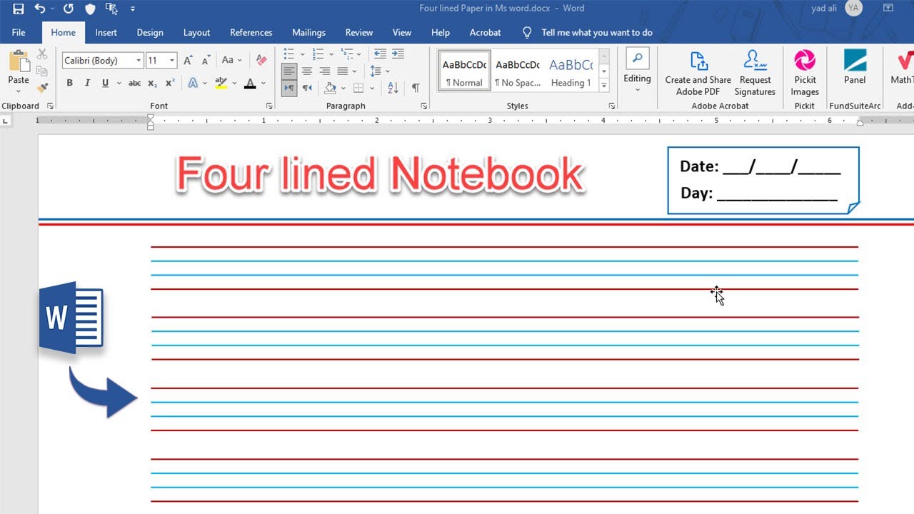Apply the Normal style
Image resolution: width=914 pixels, height=514 pixels.
pos(464,71)
